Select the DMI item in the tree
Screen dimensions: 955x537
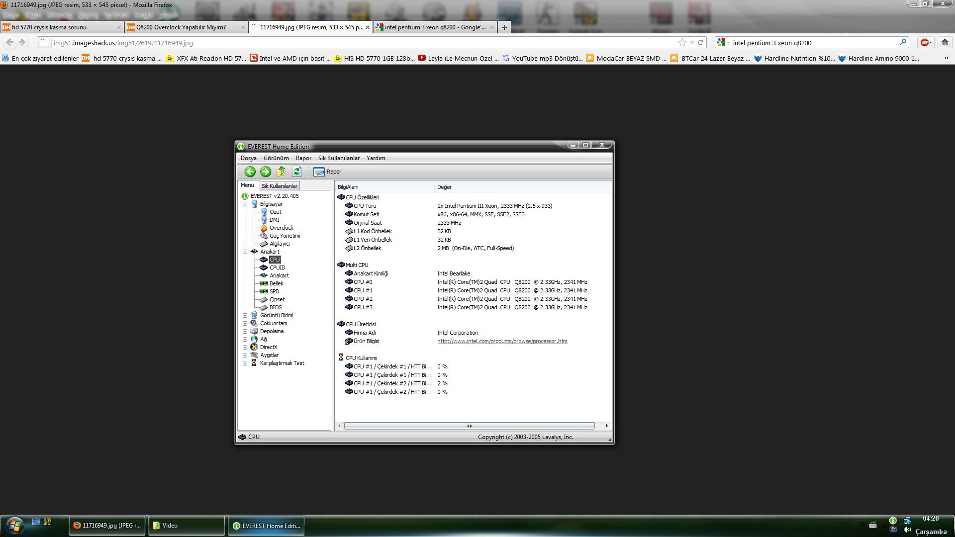(x=274, y=220)
